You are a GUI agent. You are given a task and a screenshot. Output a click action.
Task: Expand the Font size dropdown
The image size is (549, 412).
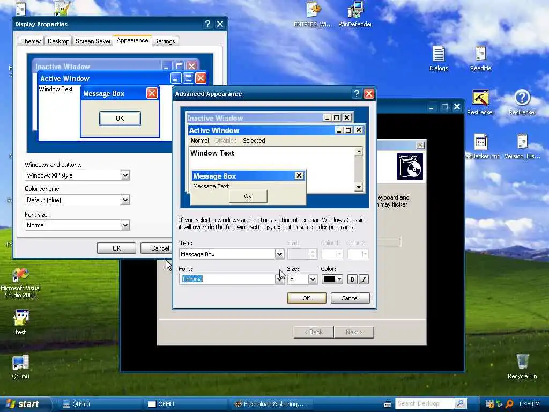[x=125, y=225]
